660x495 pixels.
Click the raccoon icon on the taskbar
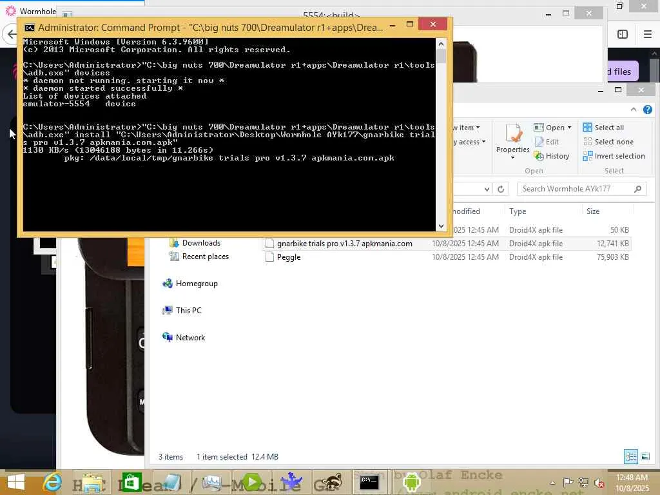(332, 482)
